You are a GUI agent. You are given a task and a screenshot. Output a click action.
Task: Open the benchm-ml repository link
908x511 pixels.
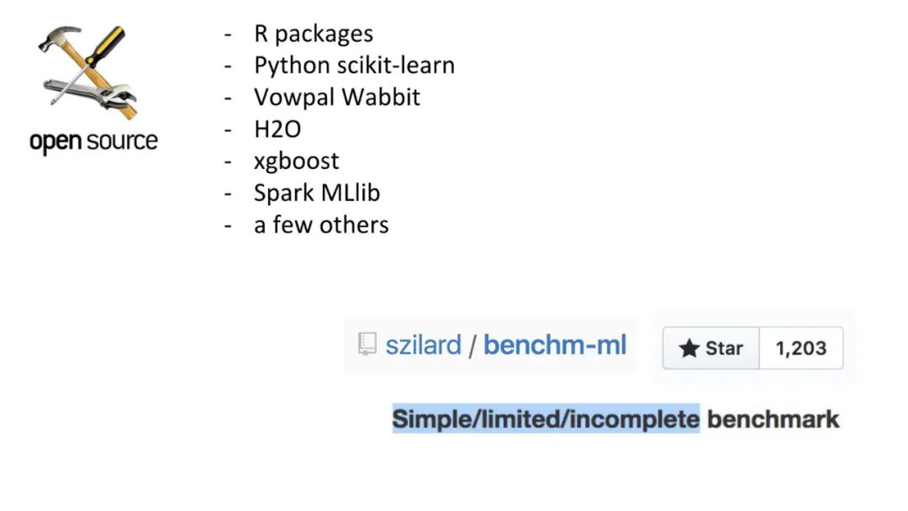555,345
